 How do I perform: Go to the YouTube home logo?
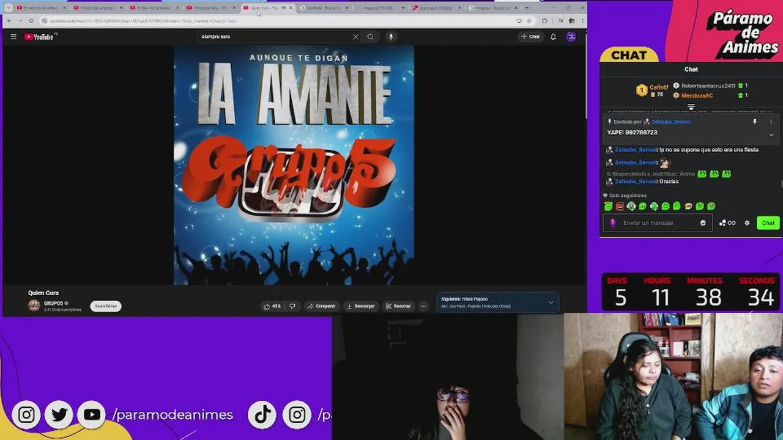(x=40, y=37)
